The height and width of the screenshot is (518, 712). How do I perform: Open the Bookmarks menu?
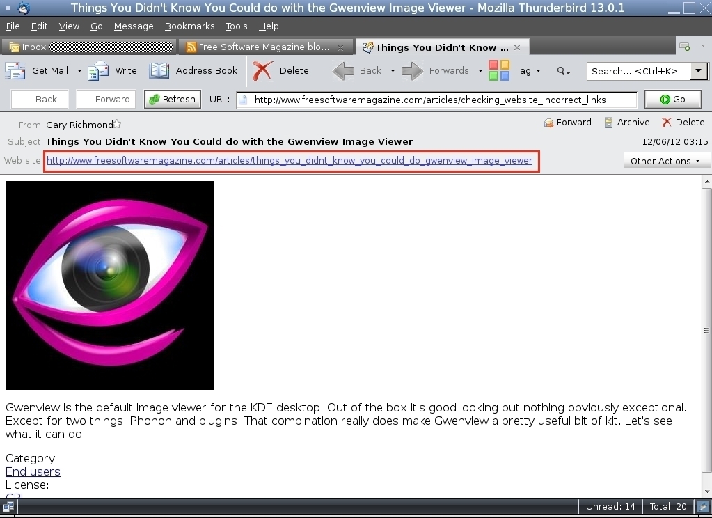pos(189,26)
